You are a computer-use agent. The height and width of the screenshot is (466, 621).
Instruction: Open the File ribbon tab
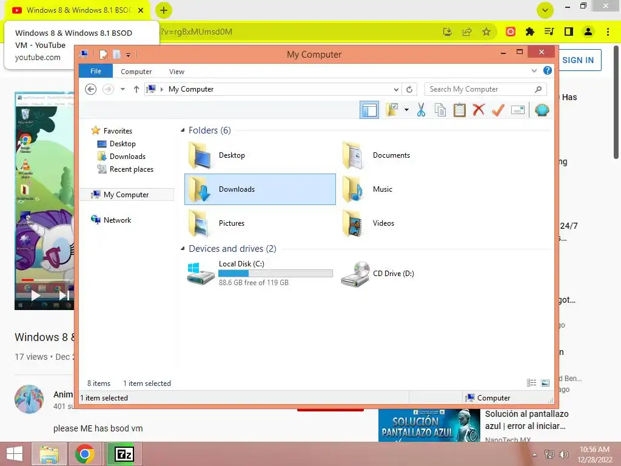(96, 71)
